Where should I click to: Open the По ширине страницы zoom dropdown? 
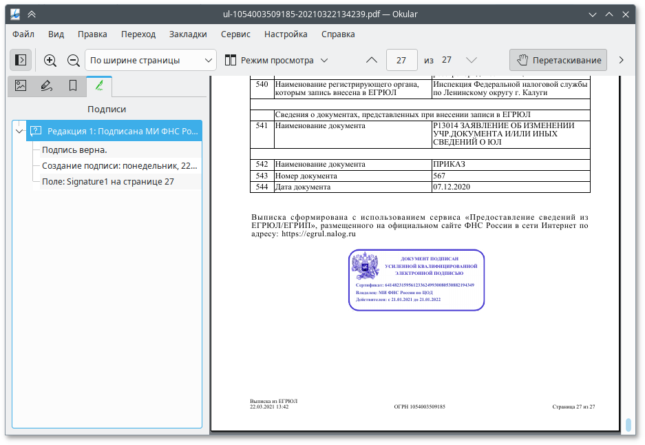[151, 60]
